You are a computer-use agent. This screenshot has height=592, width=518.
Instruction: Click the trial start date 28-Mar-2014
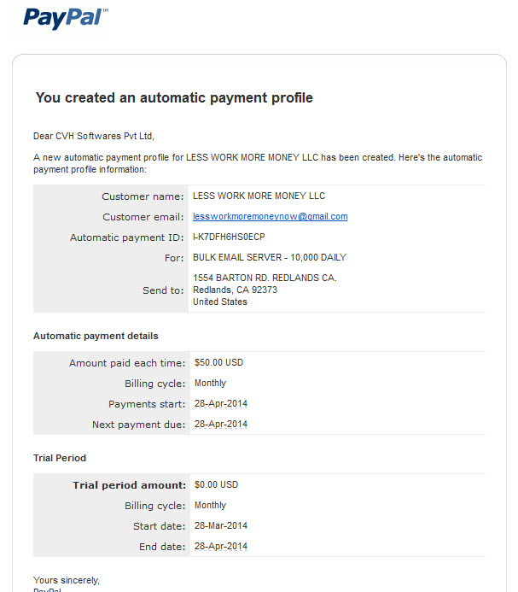[x=221, y=525]
